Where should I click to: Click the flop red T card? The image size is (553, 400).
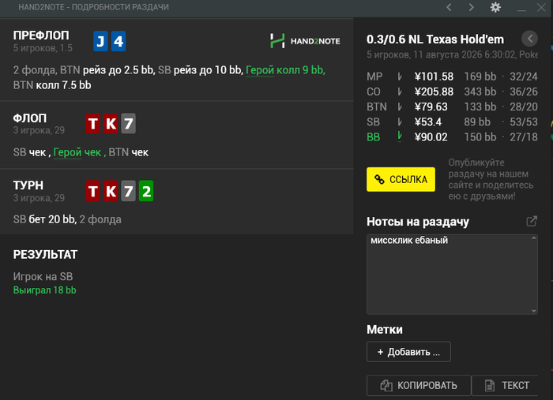[92, 124]
